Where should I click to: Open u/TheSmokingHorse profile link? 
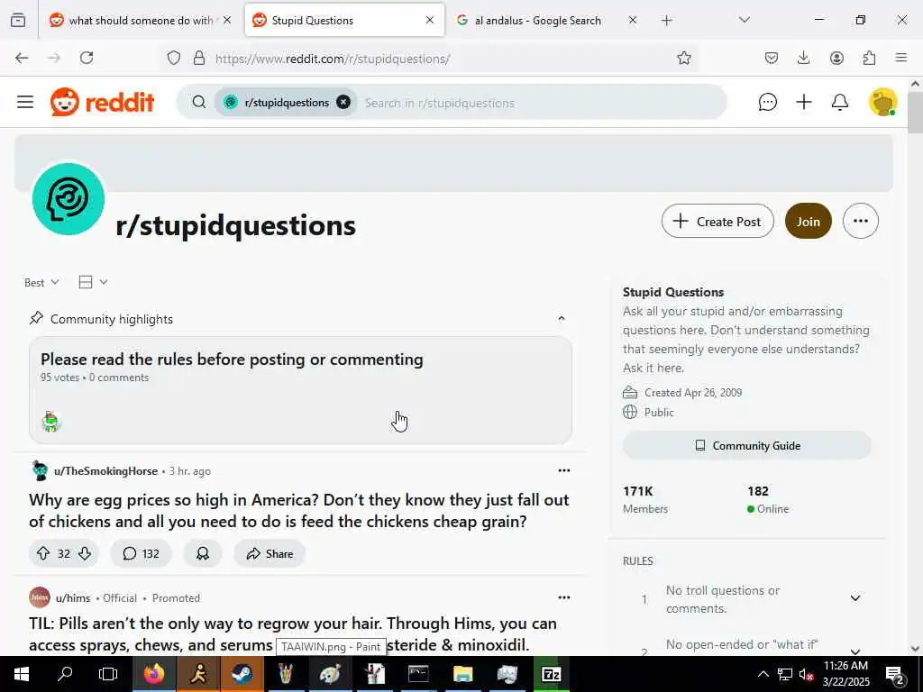105,470
